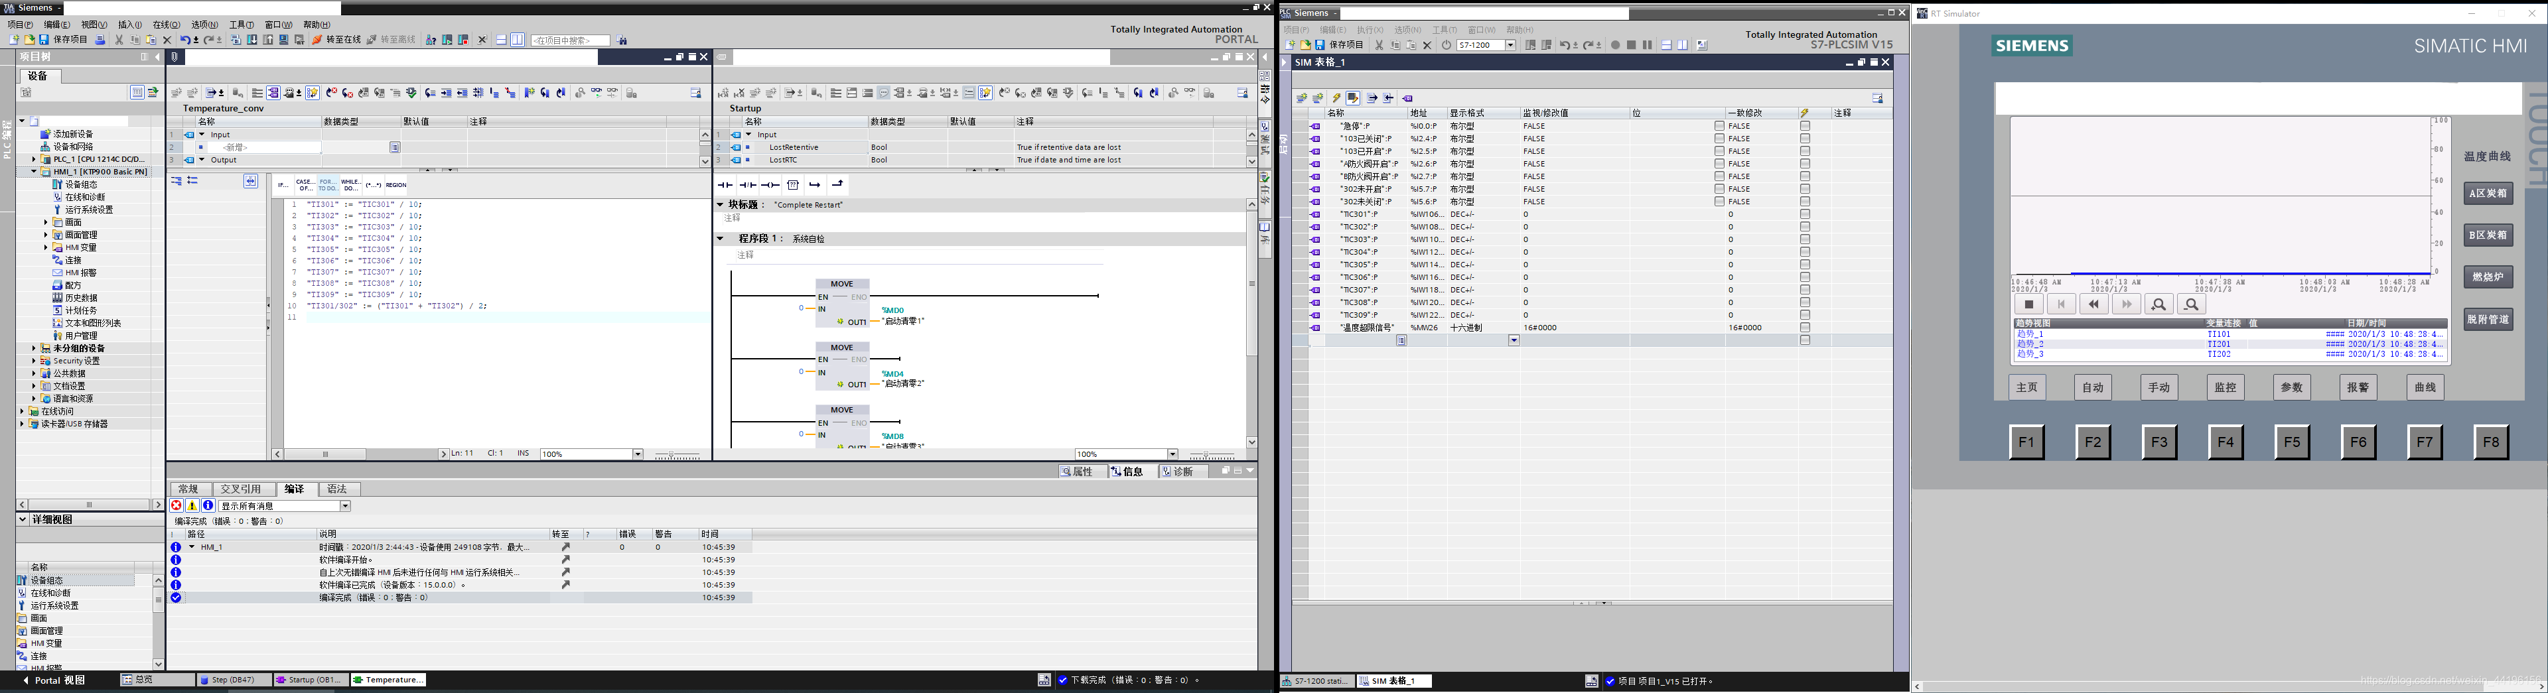Viewport: 2548px width, 693px height.
Task: Click the RUN circle icon in PLCSIM toolbar
Action: tap(1615, 46)
